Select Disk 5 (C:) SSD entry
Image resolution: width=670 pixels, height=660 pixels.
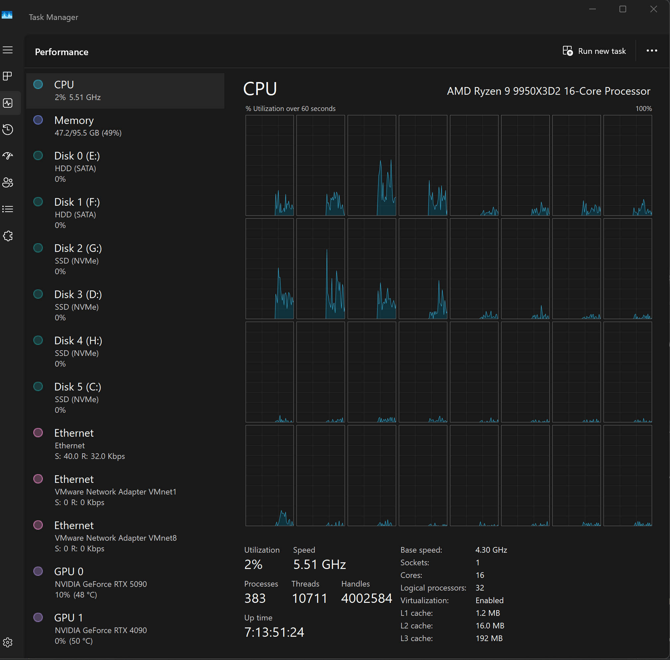125,398
